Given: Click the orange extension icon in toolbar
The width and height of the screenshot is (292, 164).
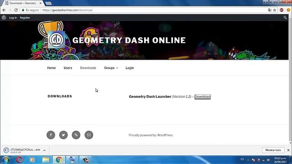Looking at the screenshot, I should click(x=288, y=10).
